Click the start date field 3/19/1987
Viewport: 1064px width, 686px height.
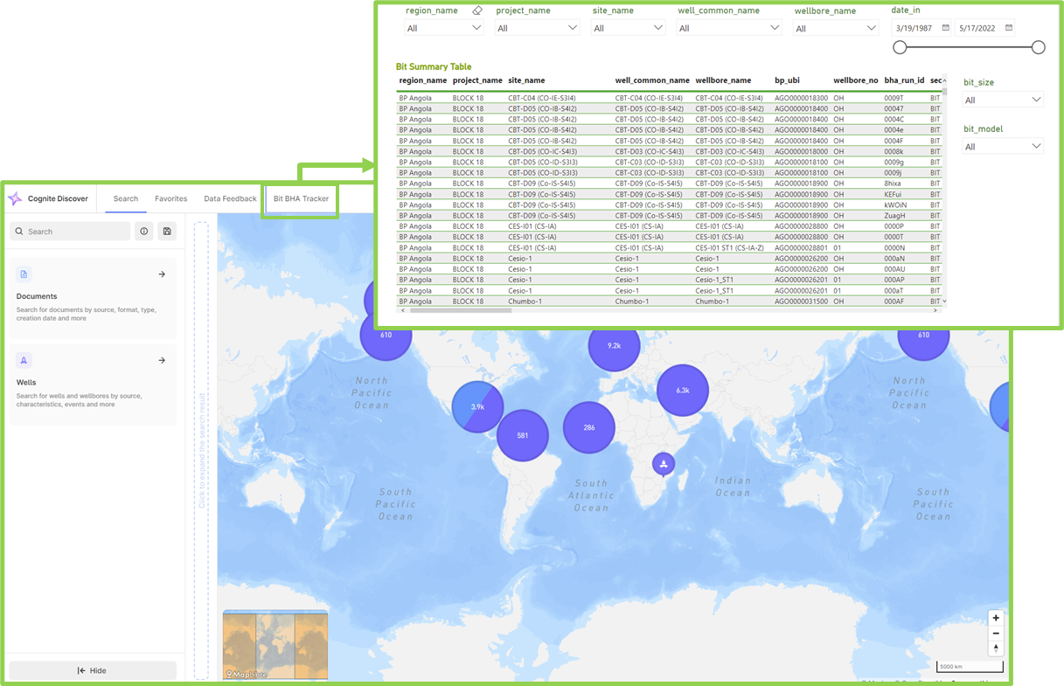click(x=921, y=28)
